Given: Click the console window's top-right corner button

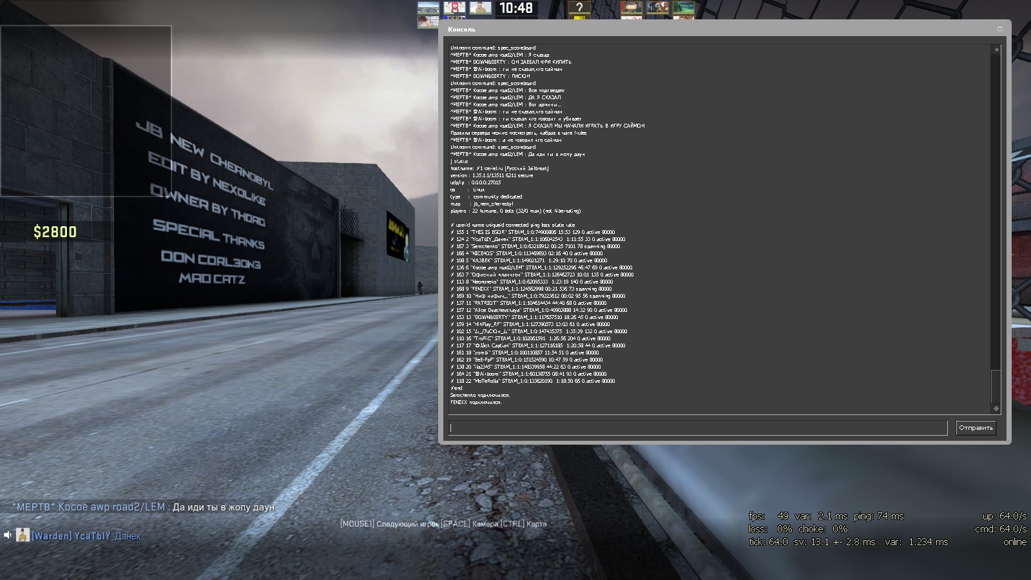Looking at the screenshot, I should point(999,29).
